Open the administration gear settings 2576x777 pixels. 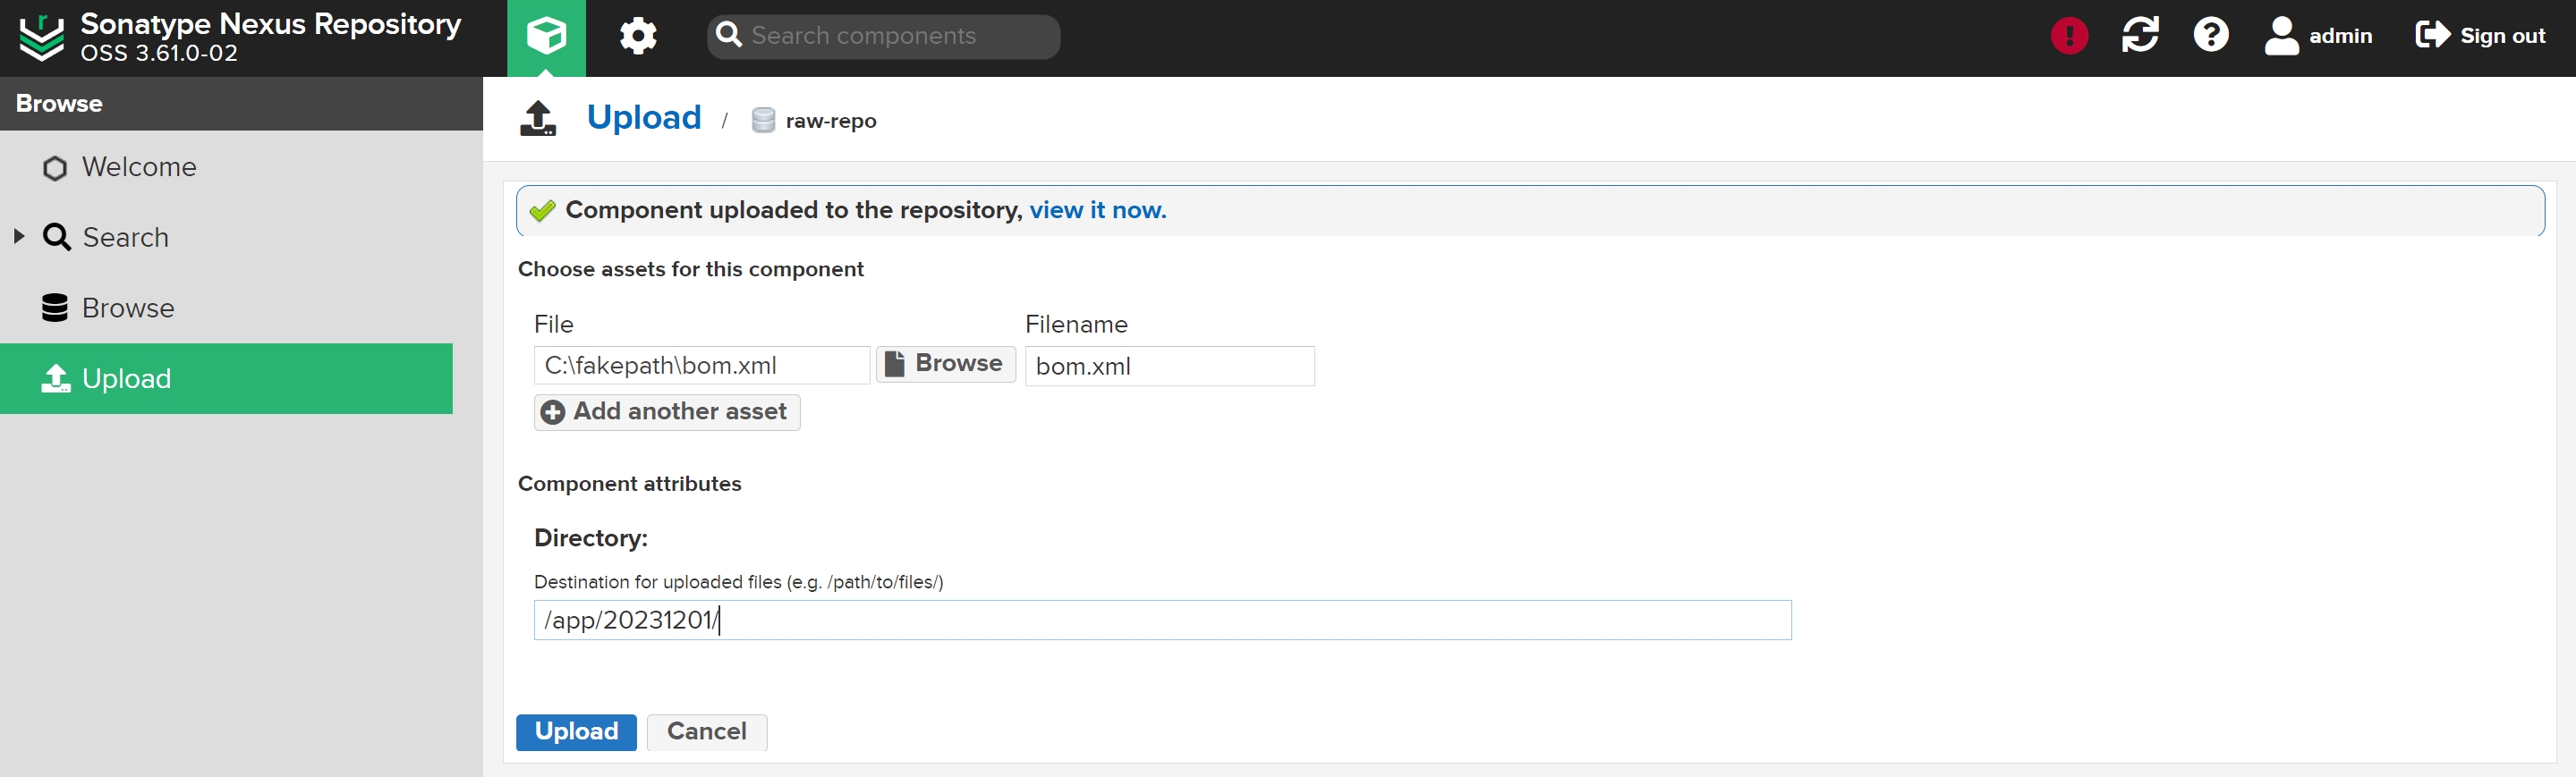638,37
